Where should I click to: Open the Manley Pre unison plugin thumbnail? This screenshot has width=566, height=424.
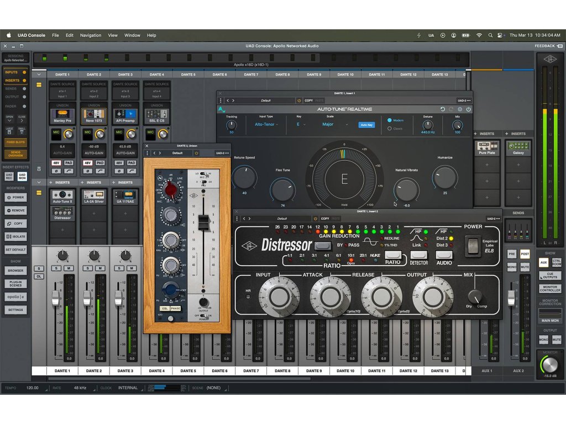(62, 116)
